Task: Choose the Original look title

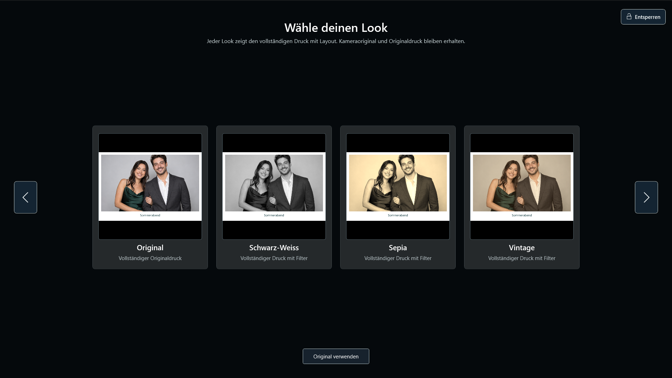Action: click(150, 248)
